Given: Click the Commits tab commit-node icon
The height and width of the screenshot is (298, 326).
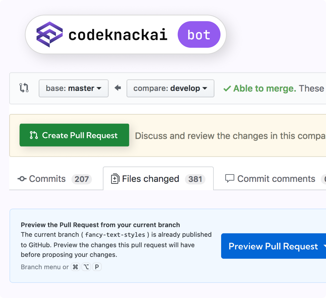Looking at the screenshot, I should [22, 179].
